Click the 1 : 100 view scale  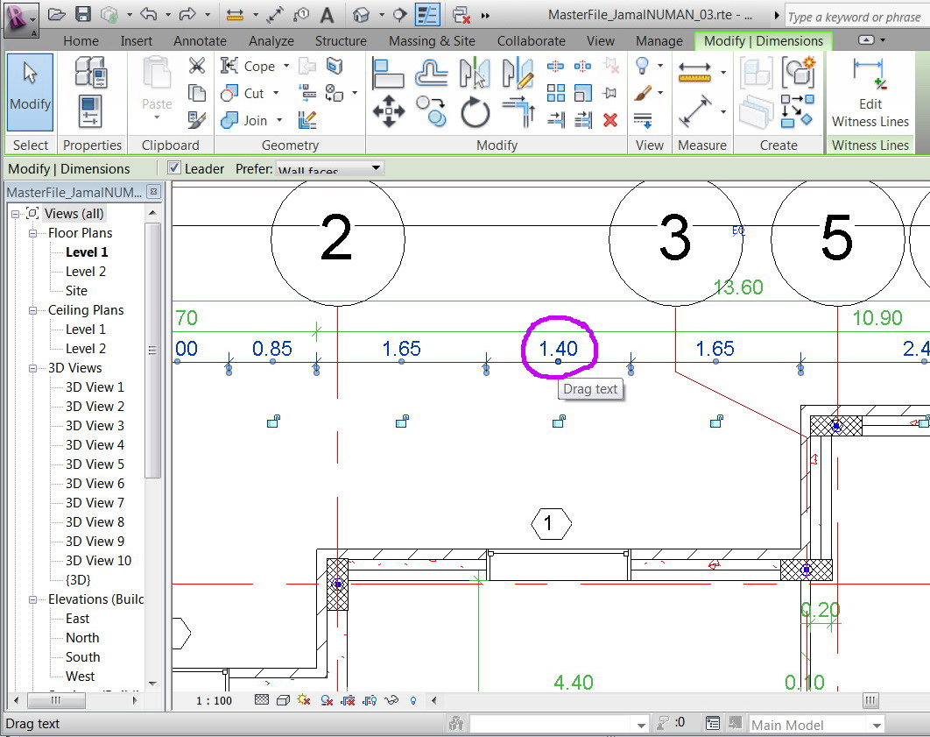[214, 700]
